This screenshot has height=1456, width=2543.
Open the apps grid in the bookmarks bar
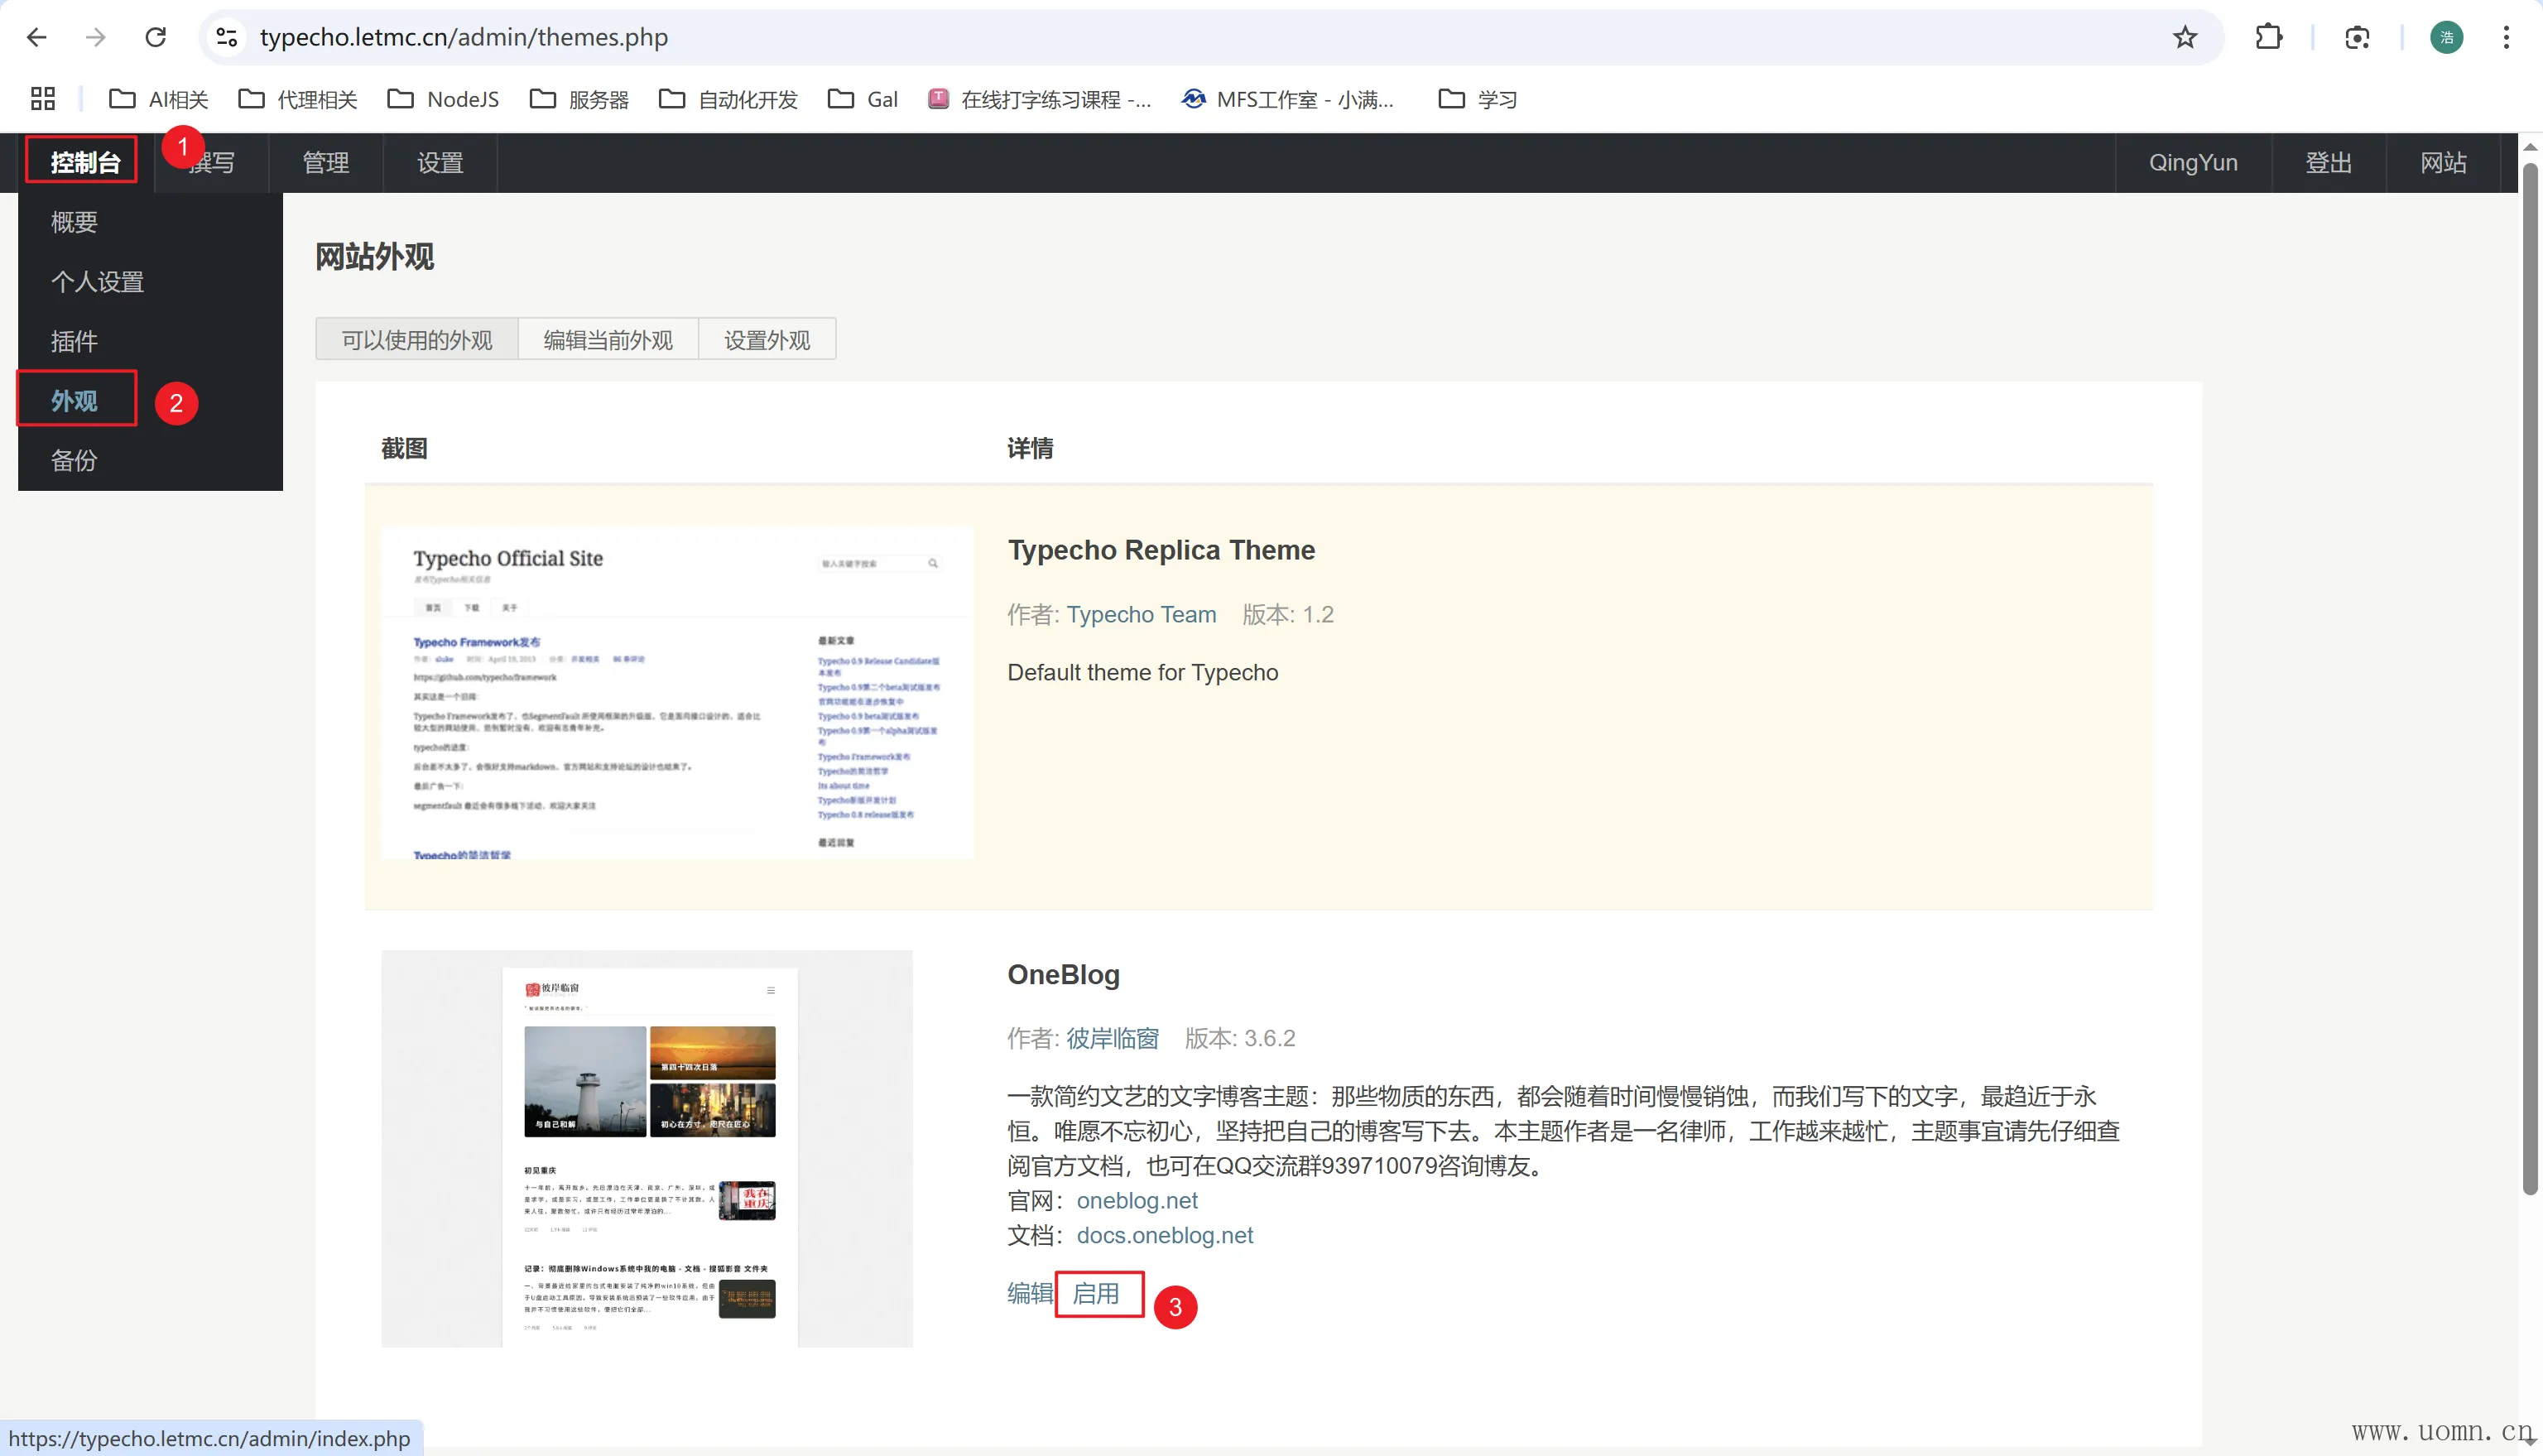[x=42, y=99]
